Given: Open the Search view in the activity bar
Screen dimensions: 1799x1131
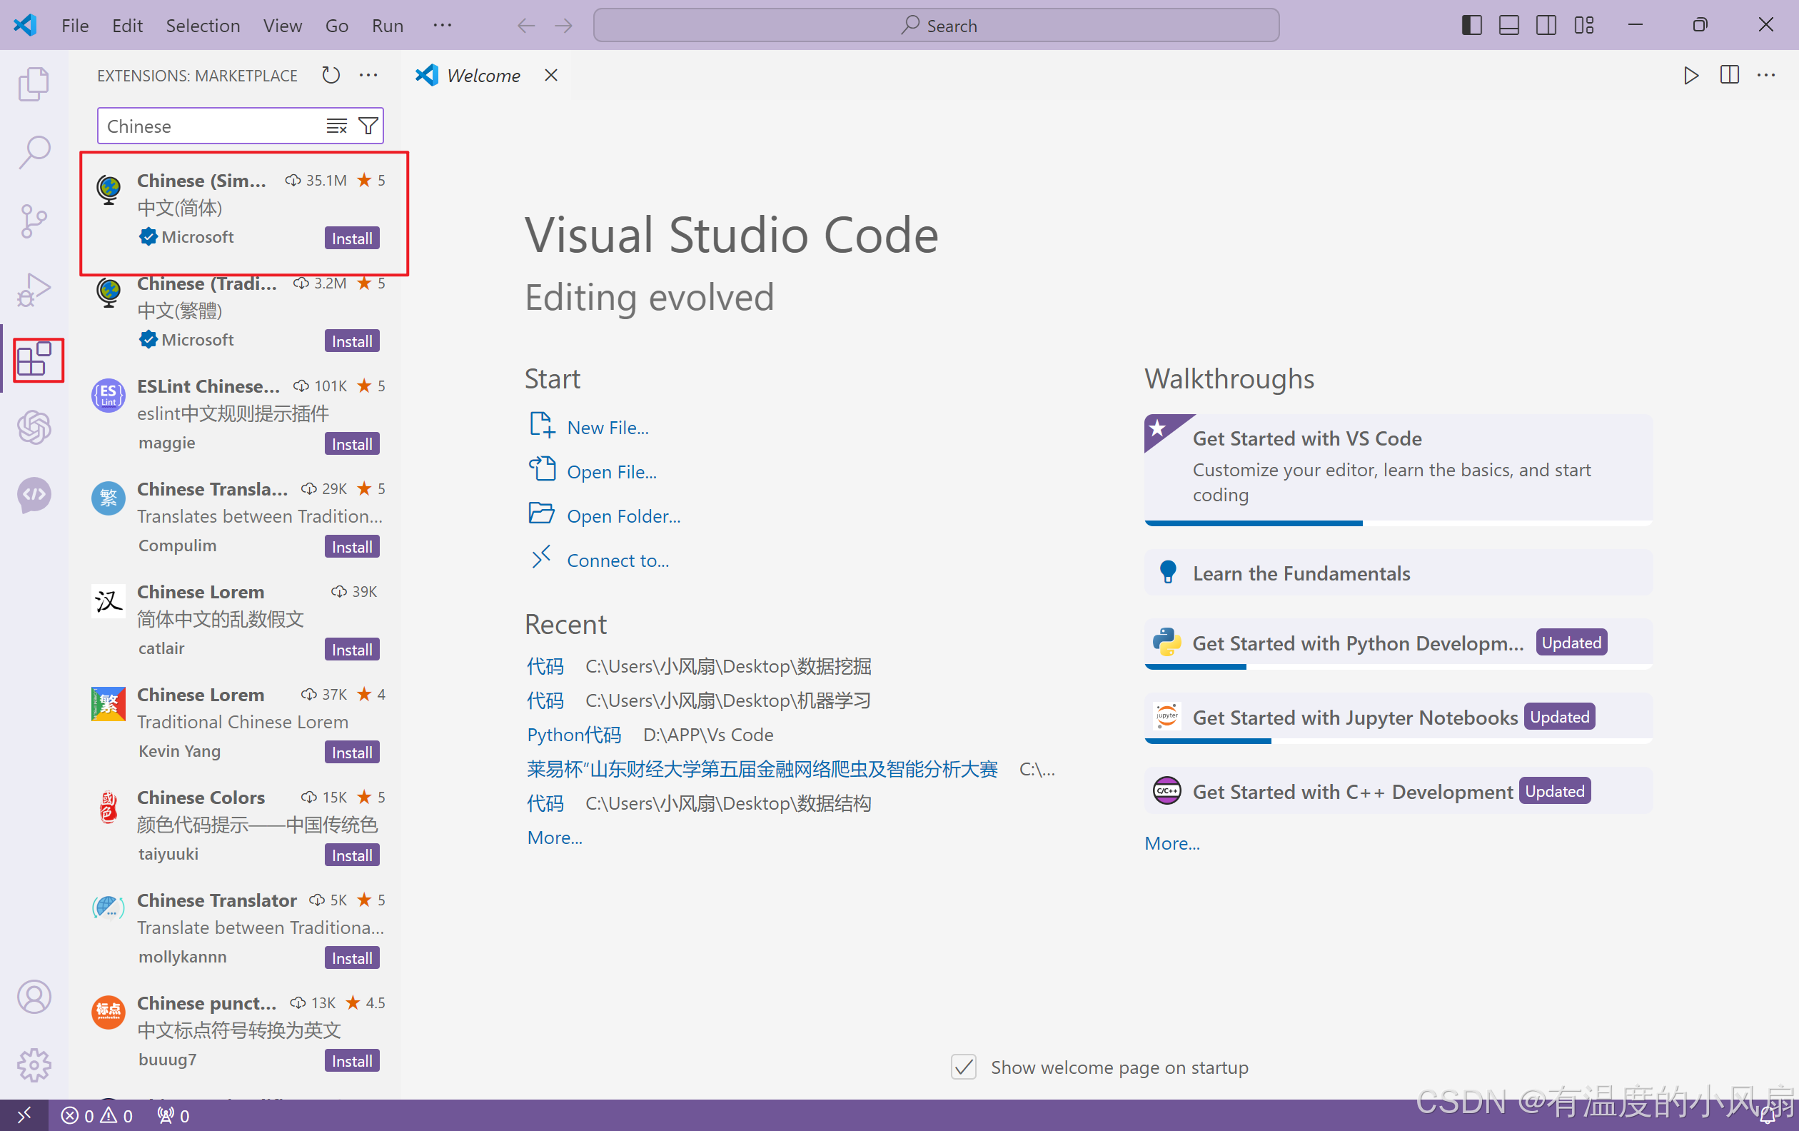Looking at the screenshot, I should [34, 152].
